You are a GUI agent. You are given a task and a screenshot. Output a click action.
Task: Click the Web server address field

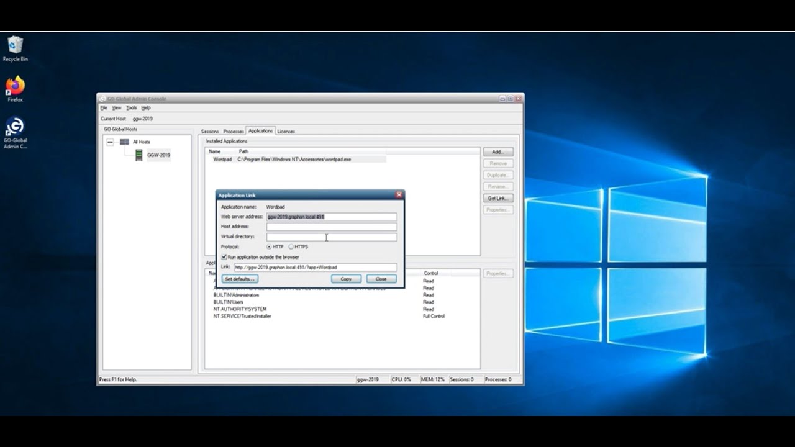[332, 217]
